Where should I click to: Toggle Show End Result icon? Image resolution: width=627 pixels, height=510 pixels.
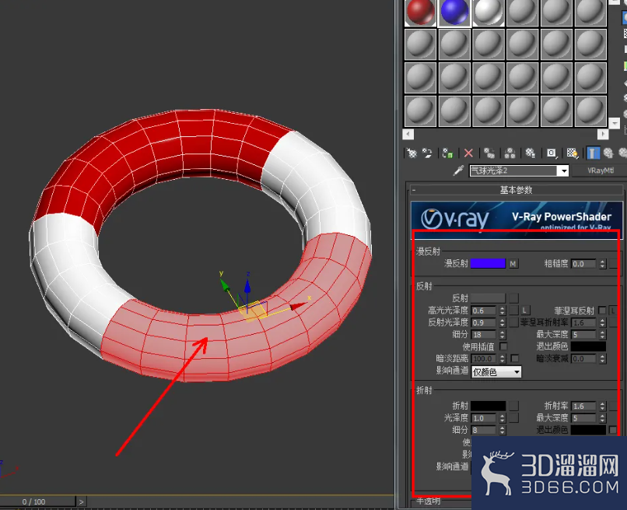click(x=593, y=153)
